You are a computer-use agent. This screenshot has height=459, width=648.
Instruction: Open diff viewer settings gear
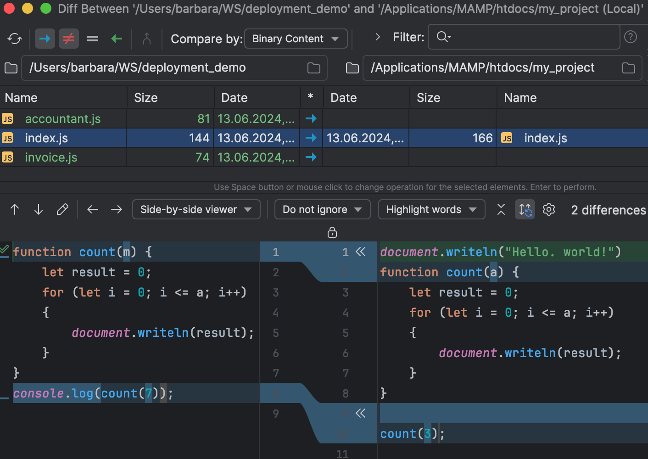click(549, 210)
